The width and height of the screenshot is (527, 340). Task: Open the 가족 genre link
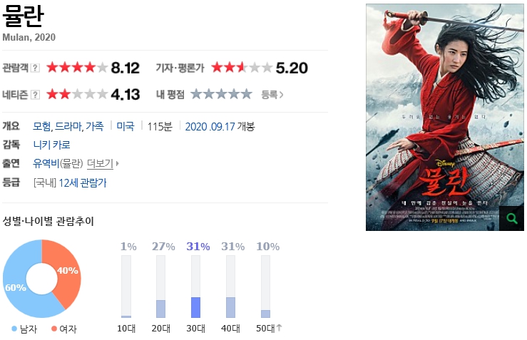(94, 126)
